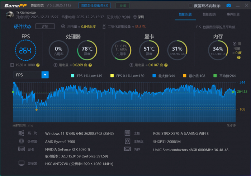
Task: Click the 系统 Windows icon
Action: pos(21,133)
